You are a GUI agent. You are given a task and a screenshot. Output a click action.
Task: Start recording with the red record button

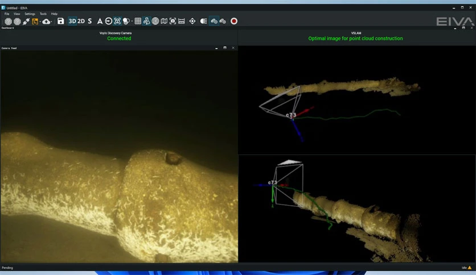[234, 21]
